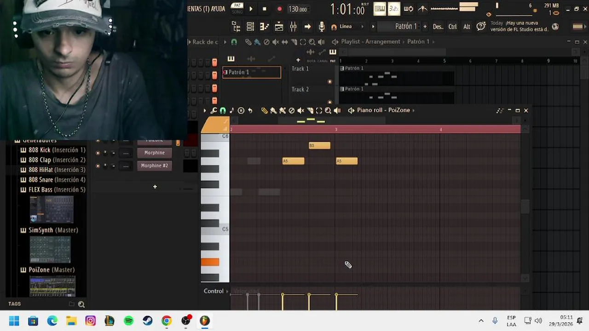The width and height of the screenshot is (589, 331).
Task: Open the browser view from toolbar
Action: (236, 27)
